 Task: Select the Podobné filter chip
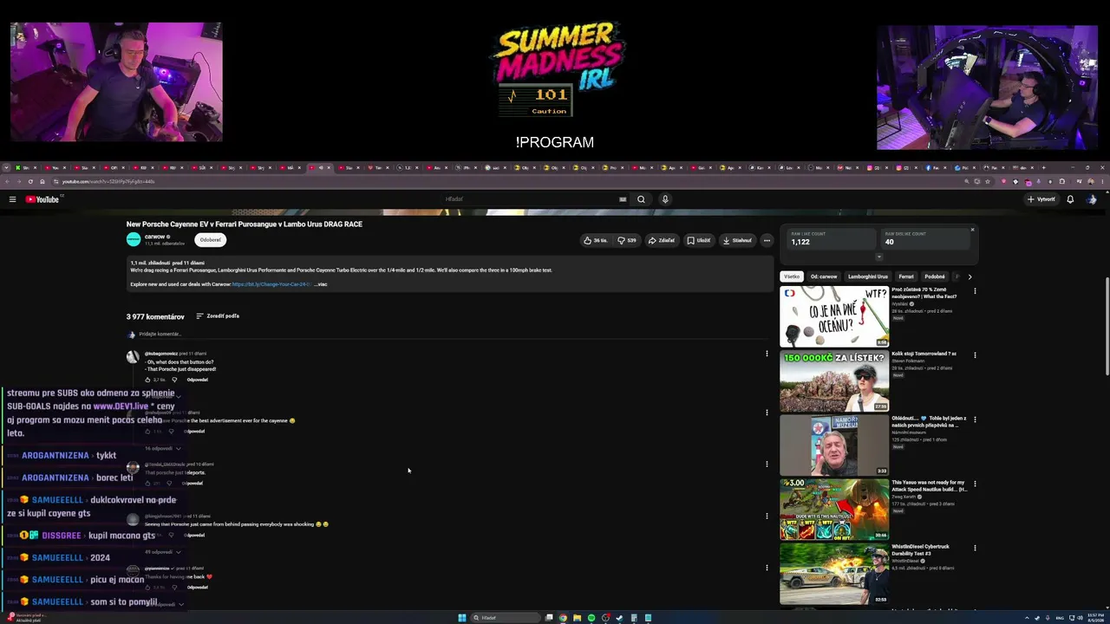tap(935, 276)
